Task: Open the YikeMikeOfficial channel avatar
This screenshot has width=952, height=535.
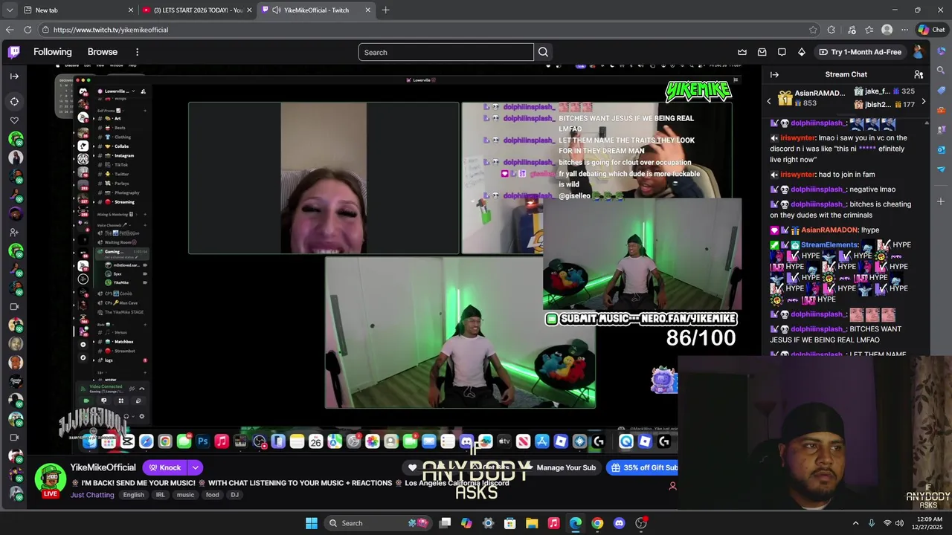Action: coord(51,479)
